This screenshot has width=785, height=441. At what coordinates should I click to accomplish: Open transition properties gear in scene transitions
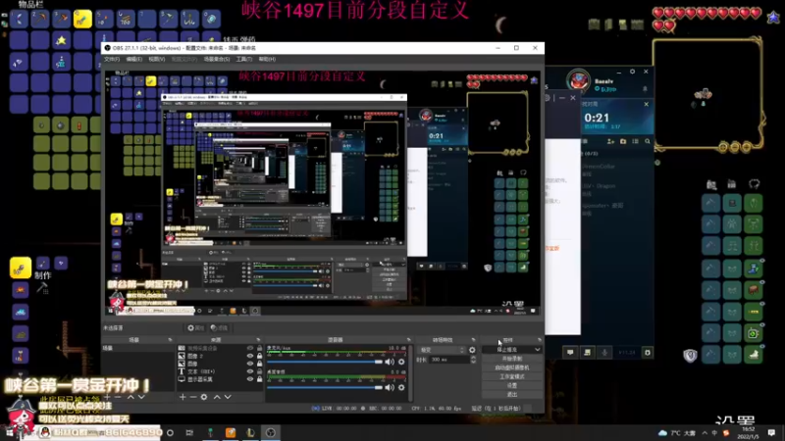(x=472, y=350)
